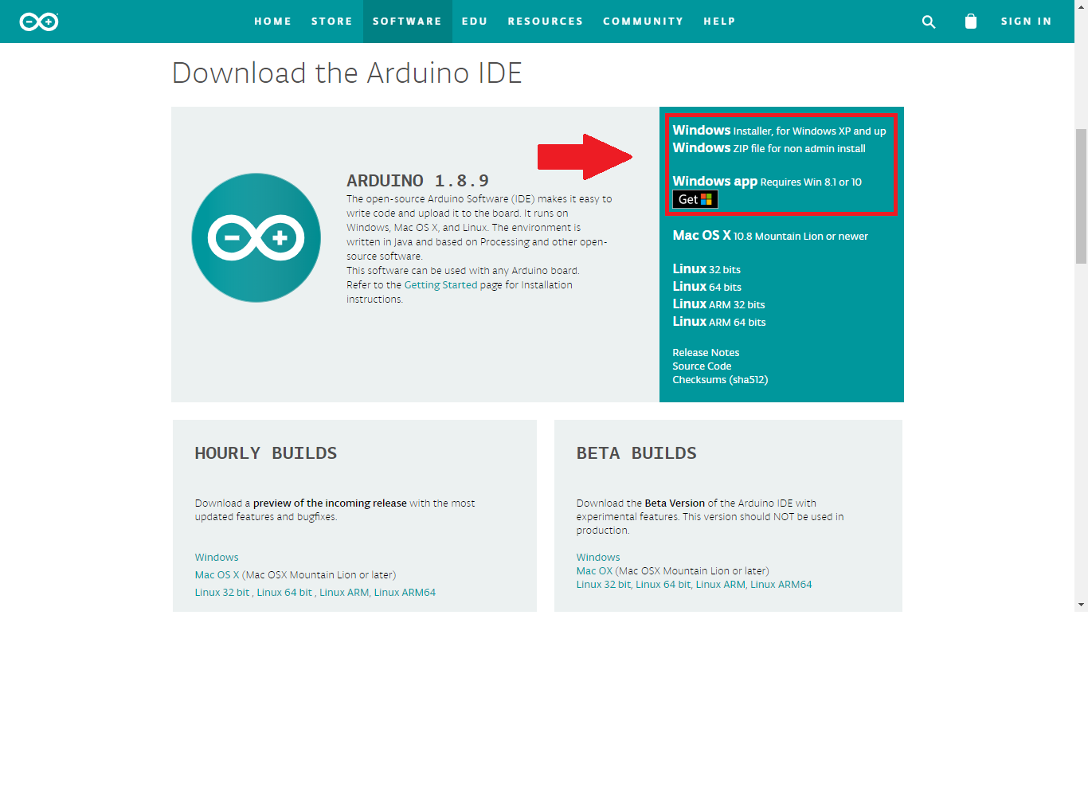Open Checksums (sha512) link

pos(720,380)
